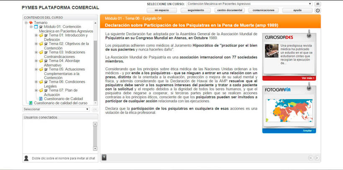This screenshot has width=343, height=170.
Task: Click Ver más in Curiosidades box
Action: 308,78
